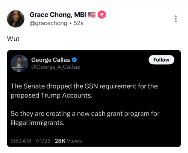188x153 pixels.
Task: Click the US flag emoji beside MBI
Action: click(91, 15)
